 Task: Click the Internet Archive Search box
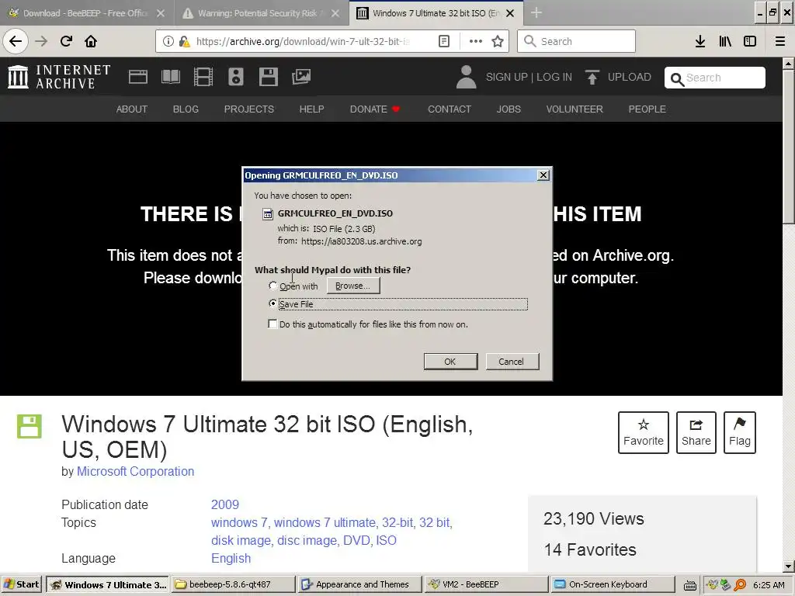pos(715,78)
